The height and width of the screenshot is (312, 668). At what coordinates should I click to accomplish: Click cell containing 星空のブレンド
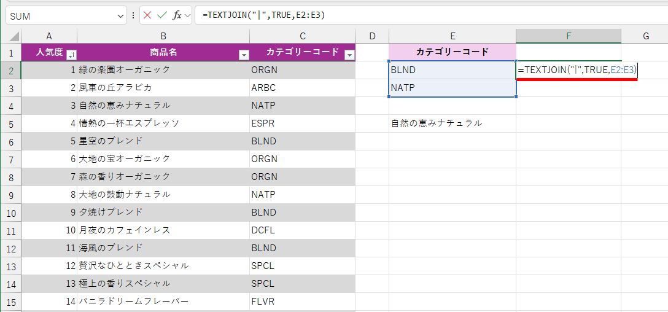pyautogui.click(x=163, y=141)
